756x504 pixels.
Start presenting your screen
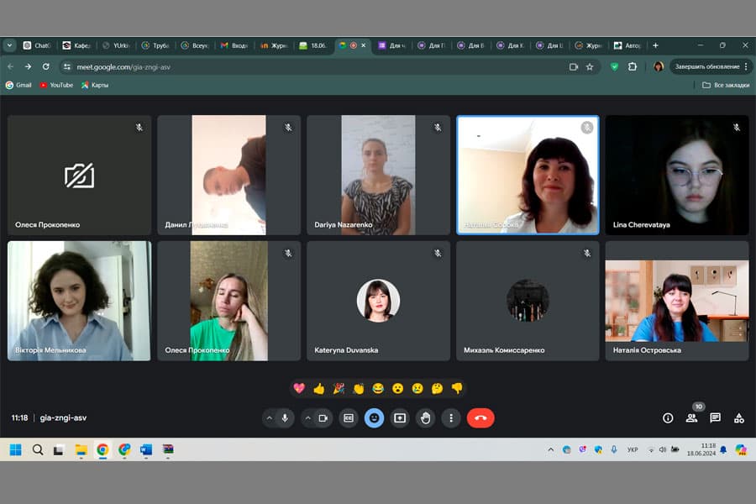tap(400, 418)
